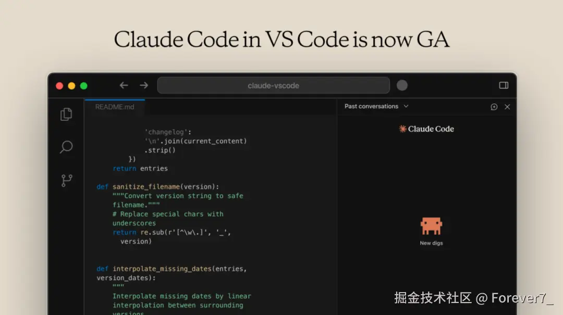
Task: Click the round gray button beside search bar
Action: (x=402, y=85)
